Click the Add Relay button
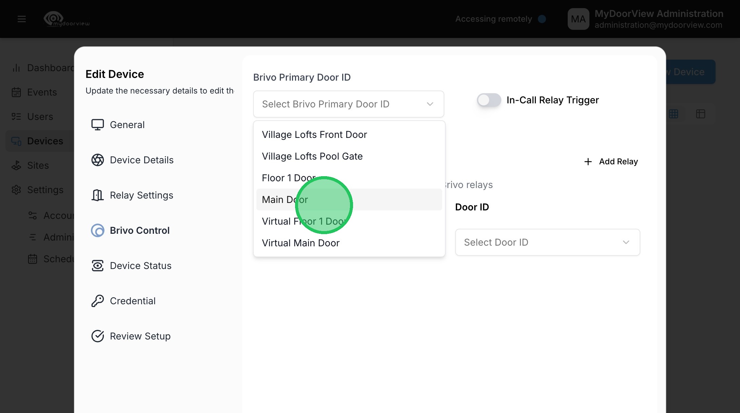 pos(611,162)
